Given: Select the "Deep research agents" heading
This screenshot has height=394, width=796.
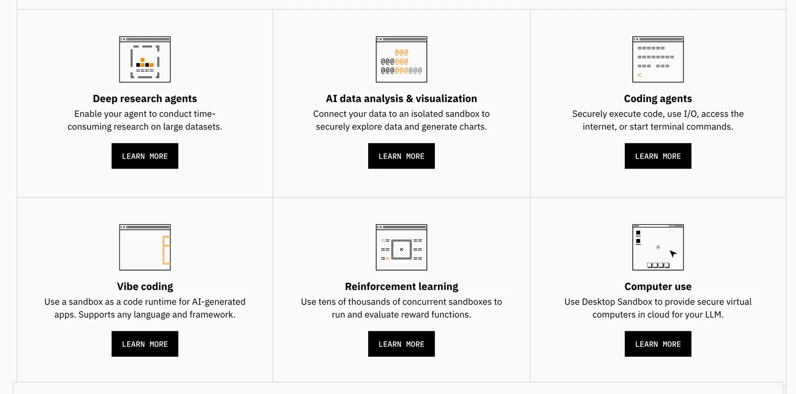Looking at the screenshot, I should (x=145, y=98).
